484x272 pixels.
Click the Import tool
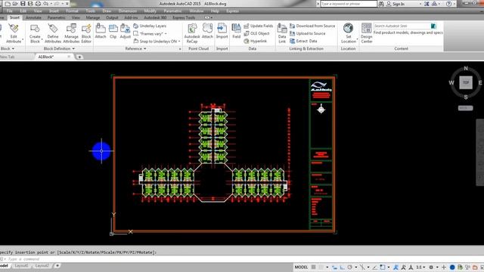click(x=222, y=31)
